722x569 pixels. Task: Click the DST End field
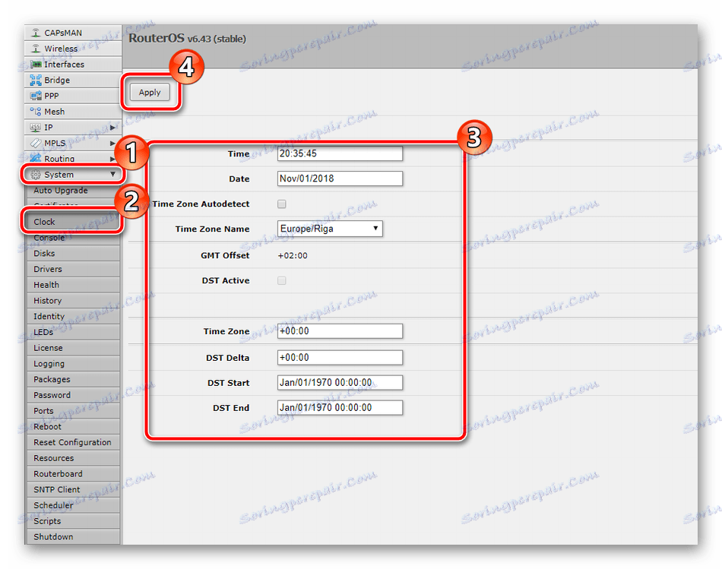click(x=340, y=407)
